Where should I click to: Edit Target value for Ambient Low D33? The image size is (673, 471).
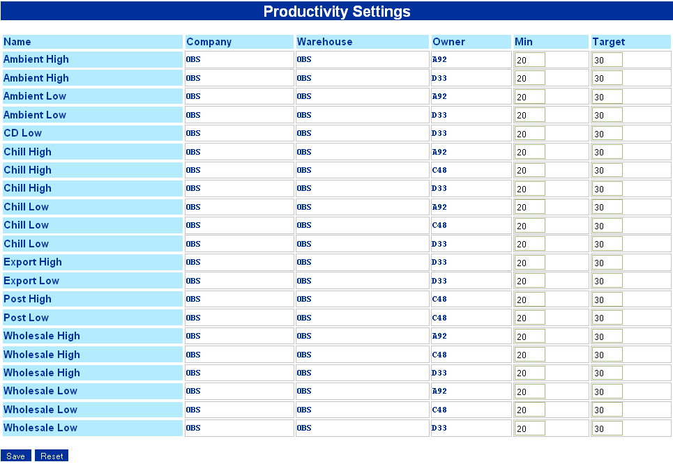607,115
